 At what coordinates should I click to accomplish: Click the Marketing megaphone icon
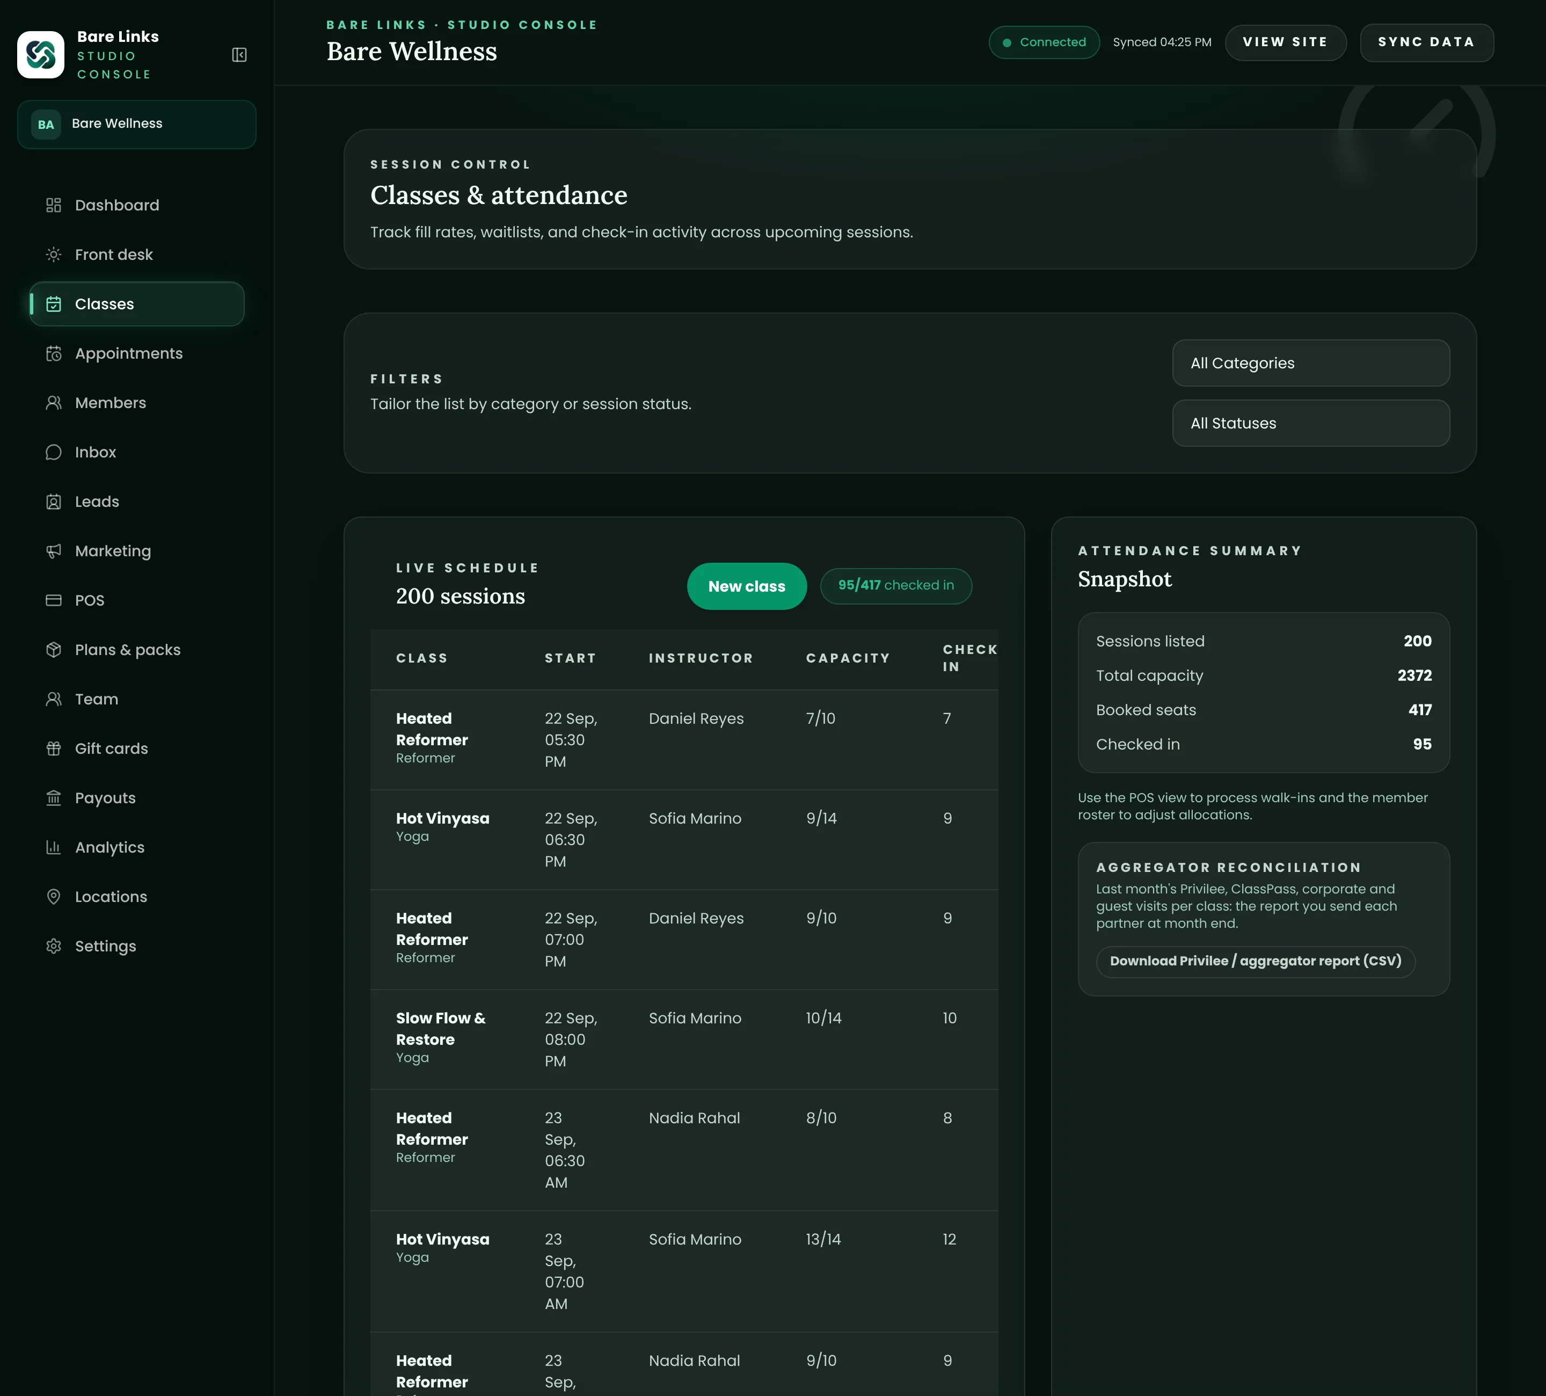[x=54, y=551]
